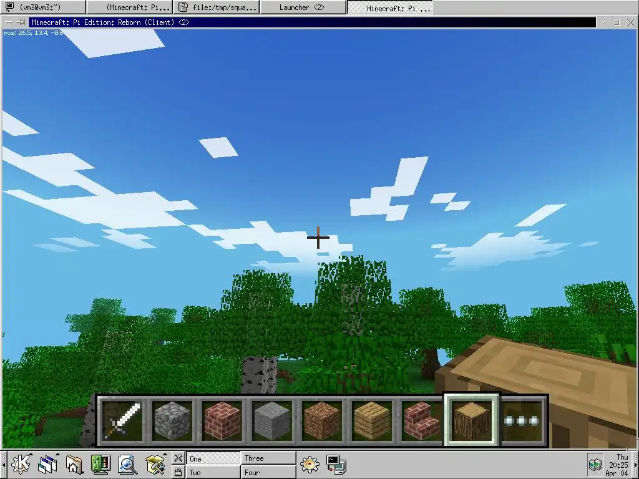This screenshot has height=479, width=639.
Task: Open the window list panel icon
Action: [48, 464]
